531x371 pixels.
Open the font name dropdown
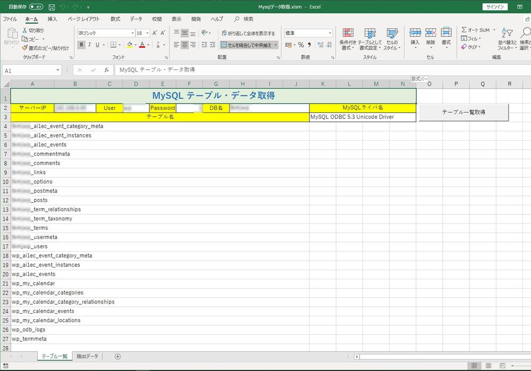pos(132,33)
